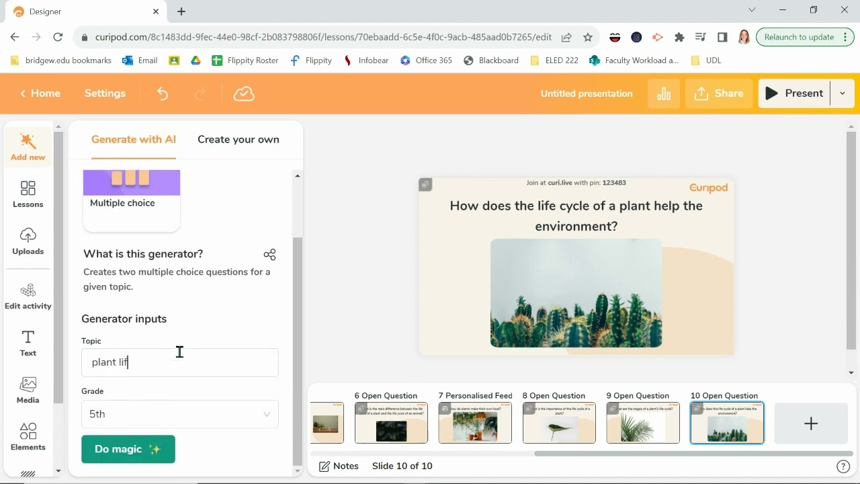Click the Share button
The image size is (860, 484).
719,93
